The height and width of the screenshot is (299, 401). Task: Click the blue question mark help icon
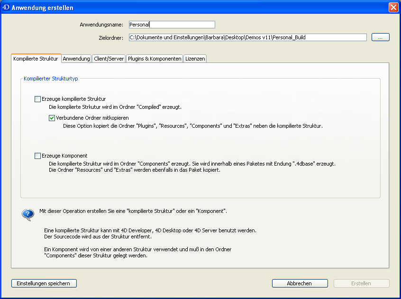[28, 214]
